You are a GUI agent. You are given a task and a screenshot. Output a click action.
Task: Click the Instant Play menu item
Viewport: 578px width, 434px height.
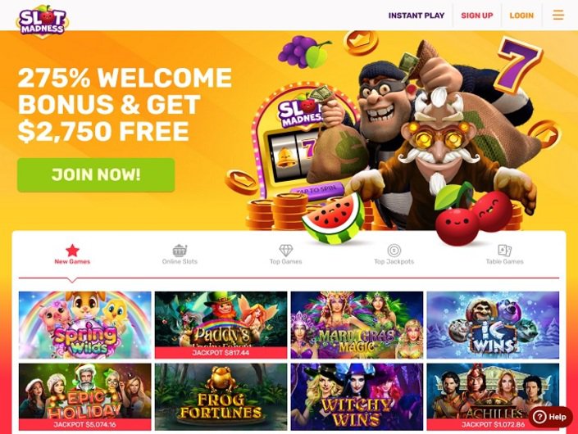[x=416, y=16]
